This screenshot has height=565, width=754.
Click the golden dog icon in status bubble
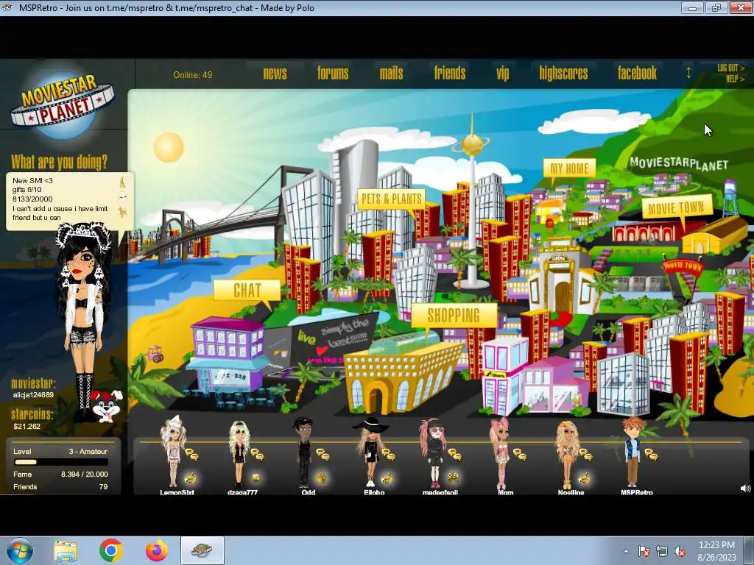coord(123,212)
